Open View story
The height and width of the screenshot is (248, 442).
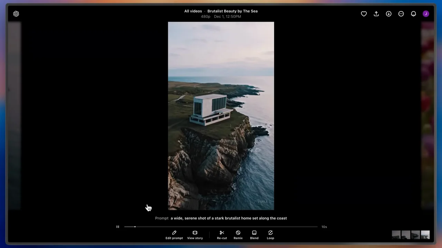pyautogui.click(x=195, y=235)
